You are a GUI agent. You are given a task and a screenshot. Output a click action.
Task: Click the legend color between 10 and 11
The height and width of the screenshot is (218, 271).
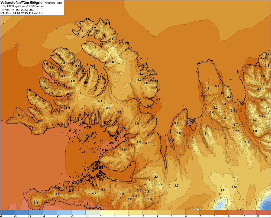tap(249, 213)
